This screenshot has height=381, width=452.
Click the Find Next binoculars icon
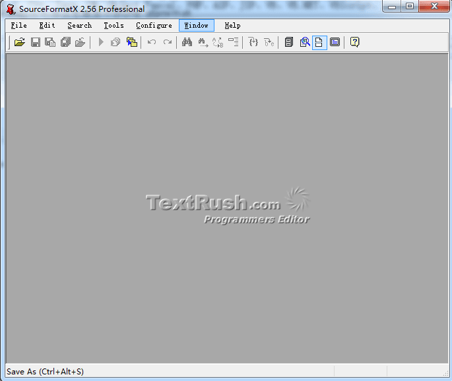(203, 43)
